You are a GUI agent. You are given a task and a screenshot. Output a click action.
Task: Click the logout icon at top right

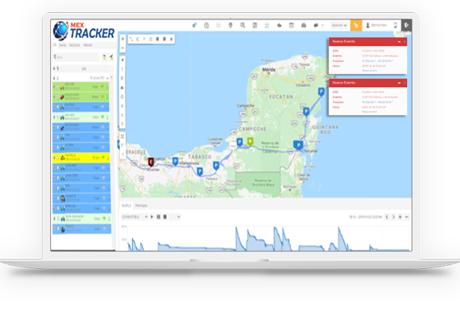tap(406, 24)
